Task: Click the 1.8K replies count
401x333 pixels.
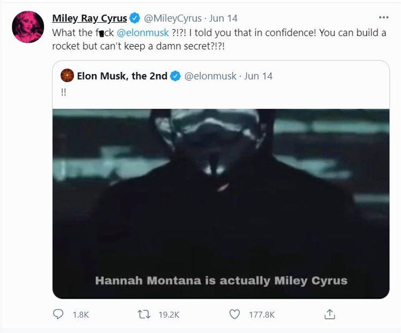Action: point(80,315)
